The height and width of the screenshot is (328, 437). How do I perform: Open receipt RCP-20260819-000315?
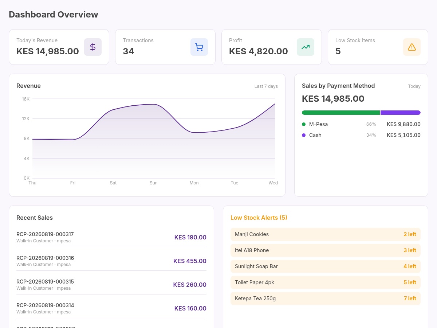coord(111,285)
